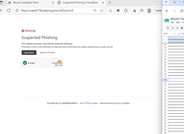Click the Google Sheets logo icon
This screenshot has height=134, width=184.
(x=167, y=20)
